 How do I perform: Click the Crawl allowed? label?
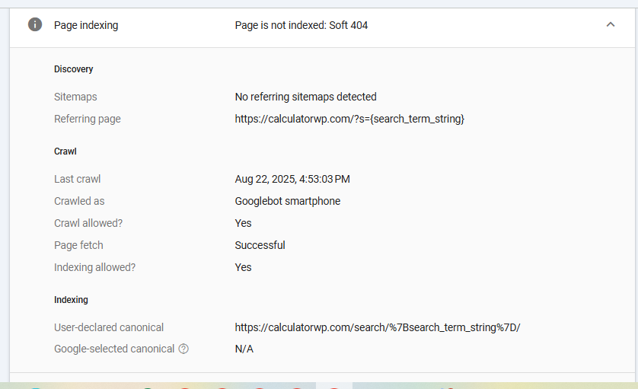pyautogui.click(x=88, y=223)
